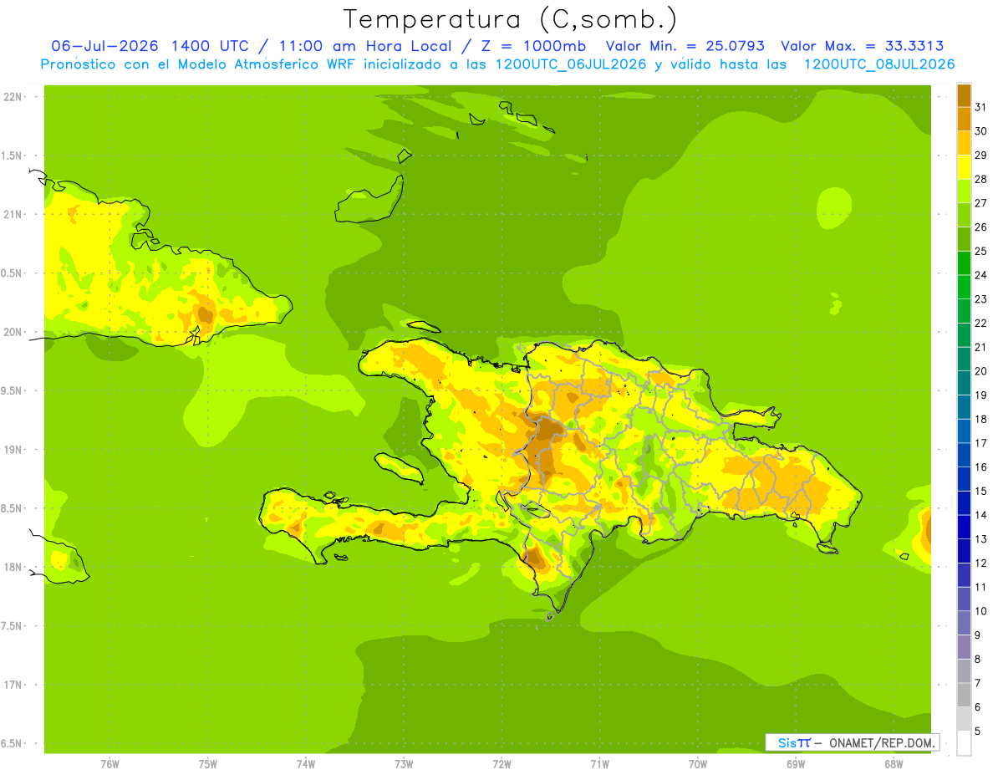Click the "69W" longitude axis label
The image size is (1003, 775).
coord(796,764)
